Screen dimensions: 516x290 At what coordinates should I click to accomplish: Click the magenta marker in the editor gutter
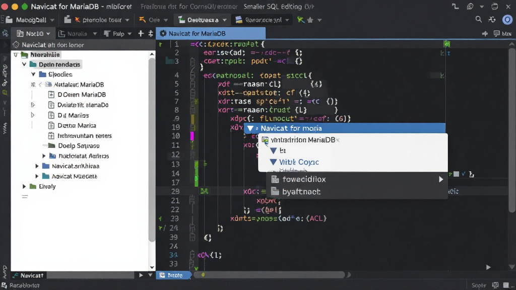point(192,136)
